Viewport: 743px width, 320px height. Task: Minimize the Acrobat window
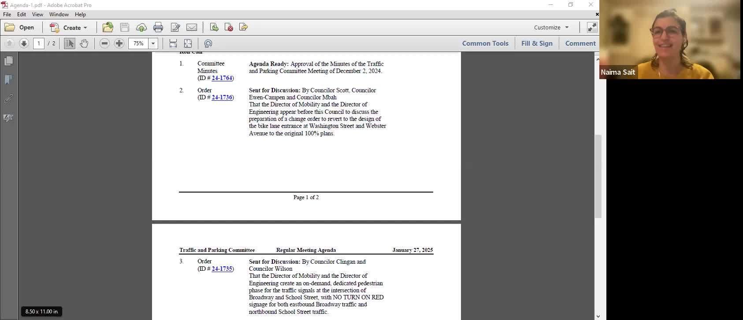(x=551, y=5)
